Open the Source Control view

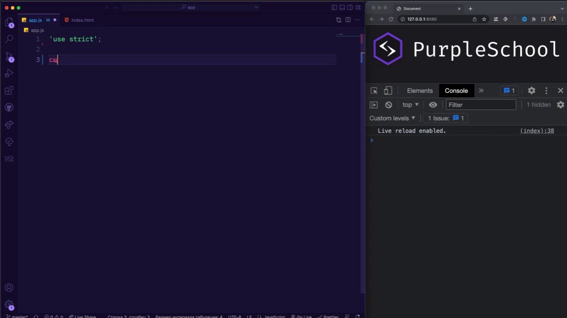tap(9, 57)
